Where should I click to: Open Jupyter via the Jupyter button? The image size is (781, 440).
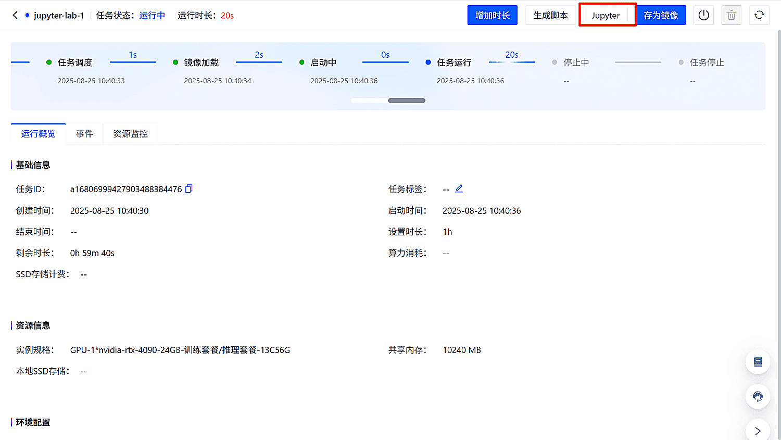(x=606, y=15)
